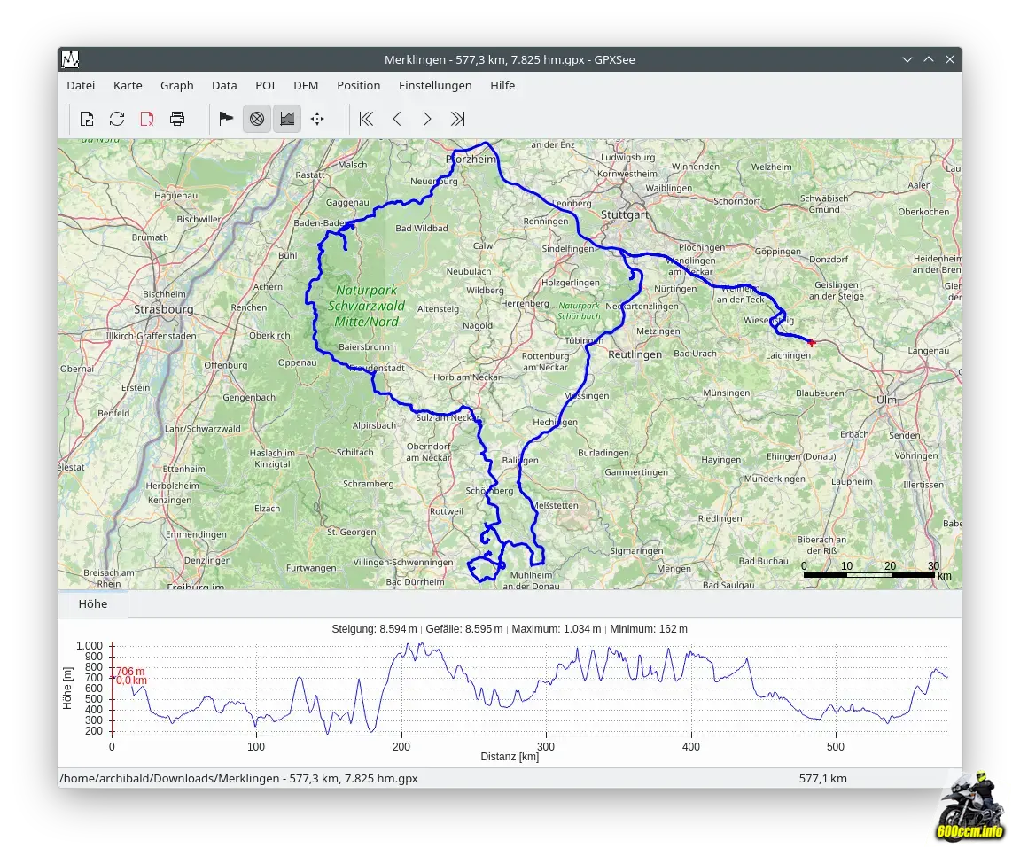Click the Open file toolbar icon
The image size is (1020, 856).
87,119
